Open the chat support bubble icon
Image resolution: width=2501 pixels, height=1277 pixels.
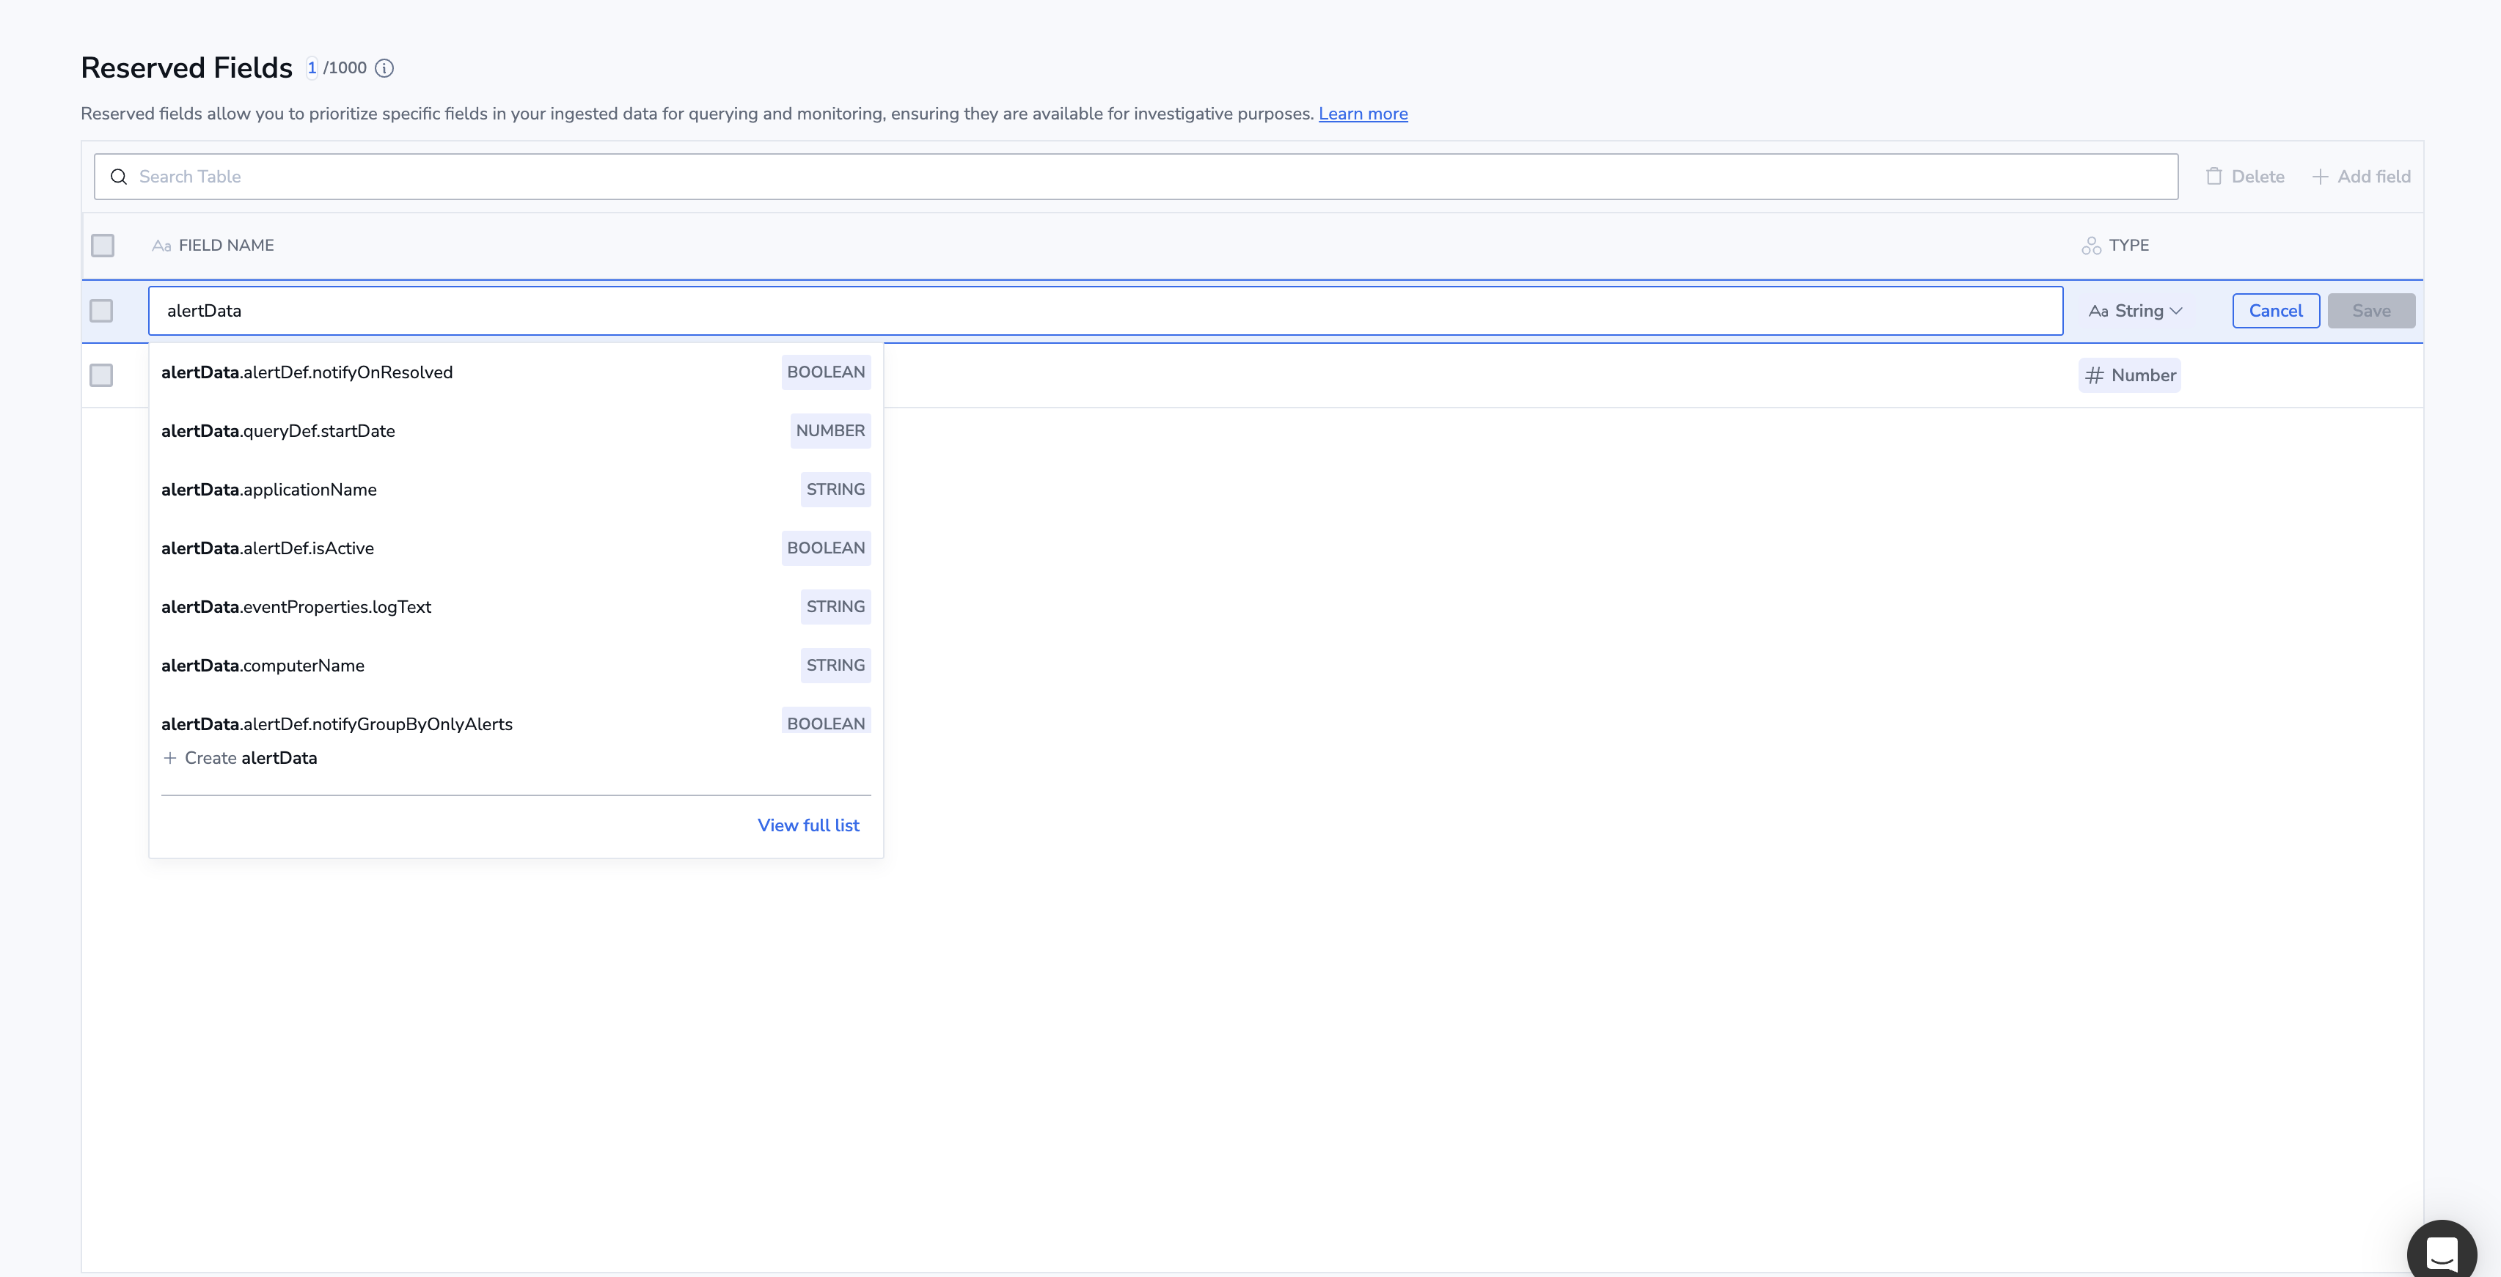coord(2442,1253)
